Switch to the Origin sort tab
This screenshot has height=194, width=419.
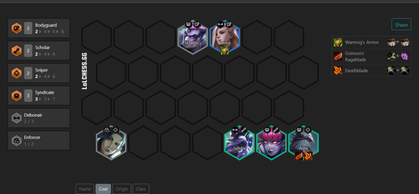122,189
